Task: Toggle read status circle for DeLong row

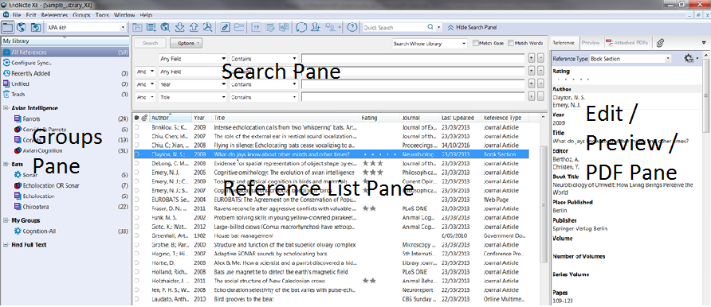Action: point(136,163)
